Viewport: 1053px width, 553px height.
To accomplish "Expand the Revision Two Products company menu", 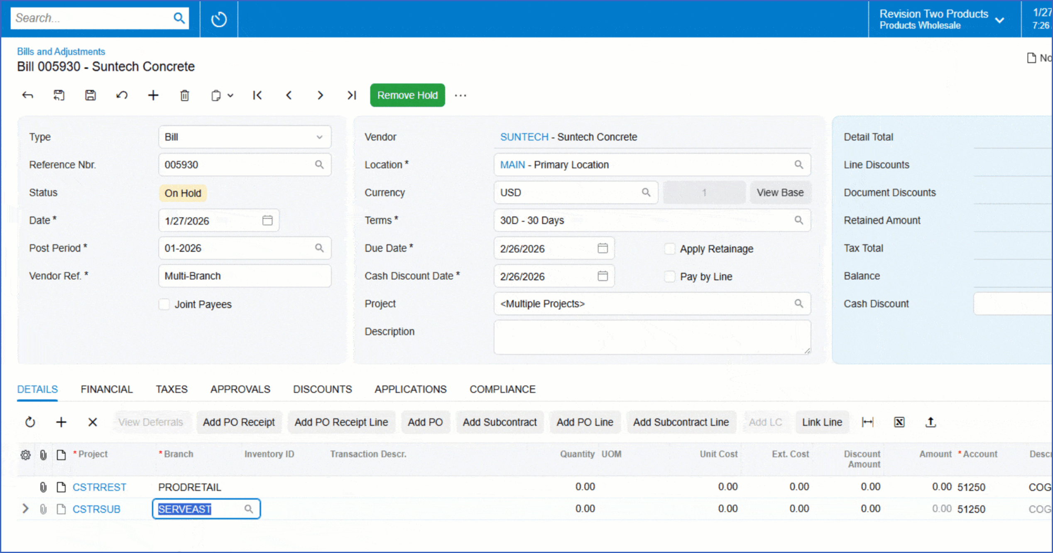I will [999, 20].
